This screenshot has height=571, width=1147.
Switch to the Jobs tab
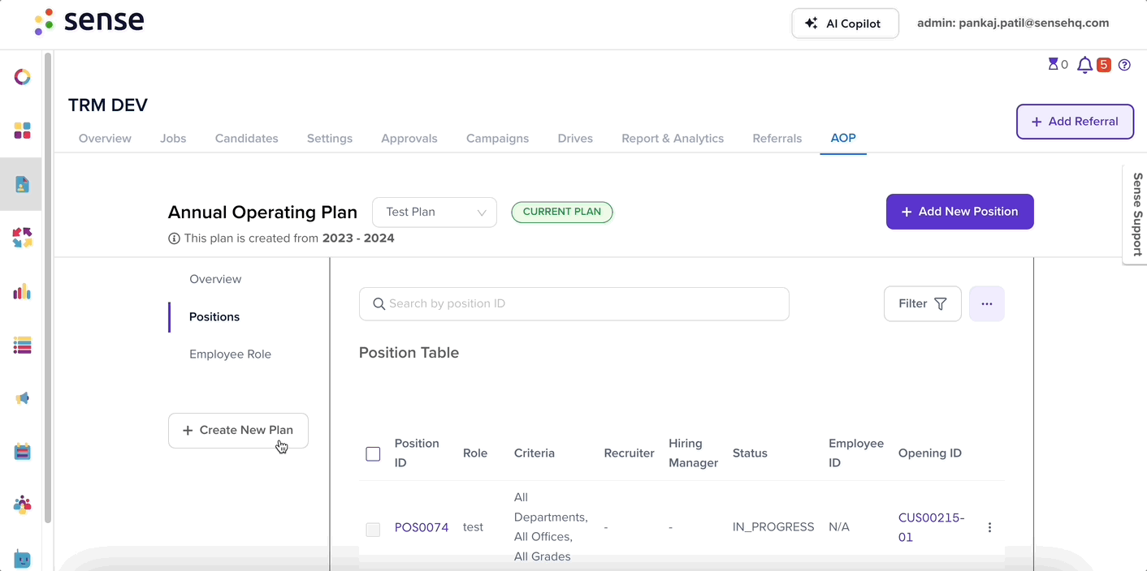173,139
